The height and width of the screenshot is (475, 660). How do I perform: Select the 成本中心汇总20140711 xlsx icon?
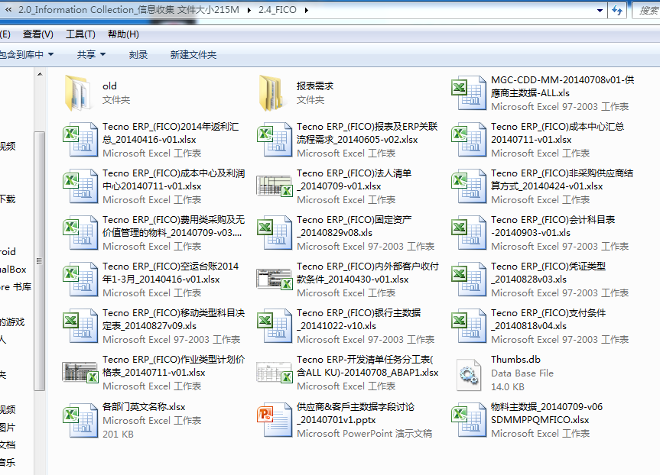click(x=469, y=140)
